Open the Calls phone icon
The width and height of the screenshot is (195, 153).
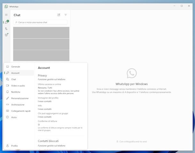pyautogui.click(x=6, y=29)
